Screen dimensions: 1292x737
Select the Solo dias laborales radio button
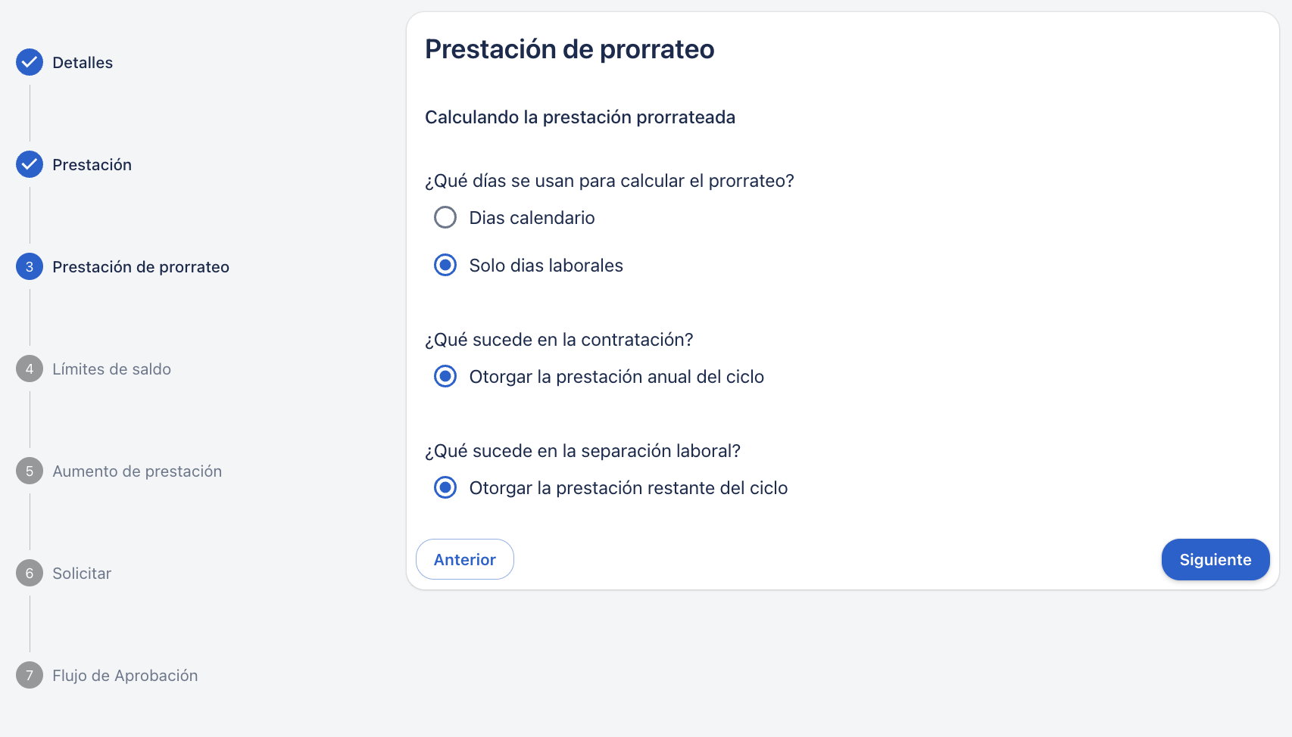[445, 265]
